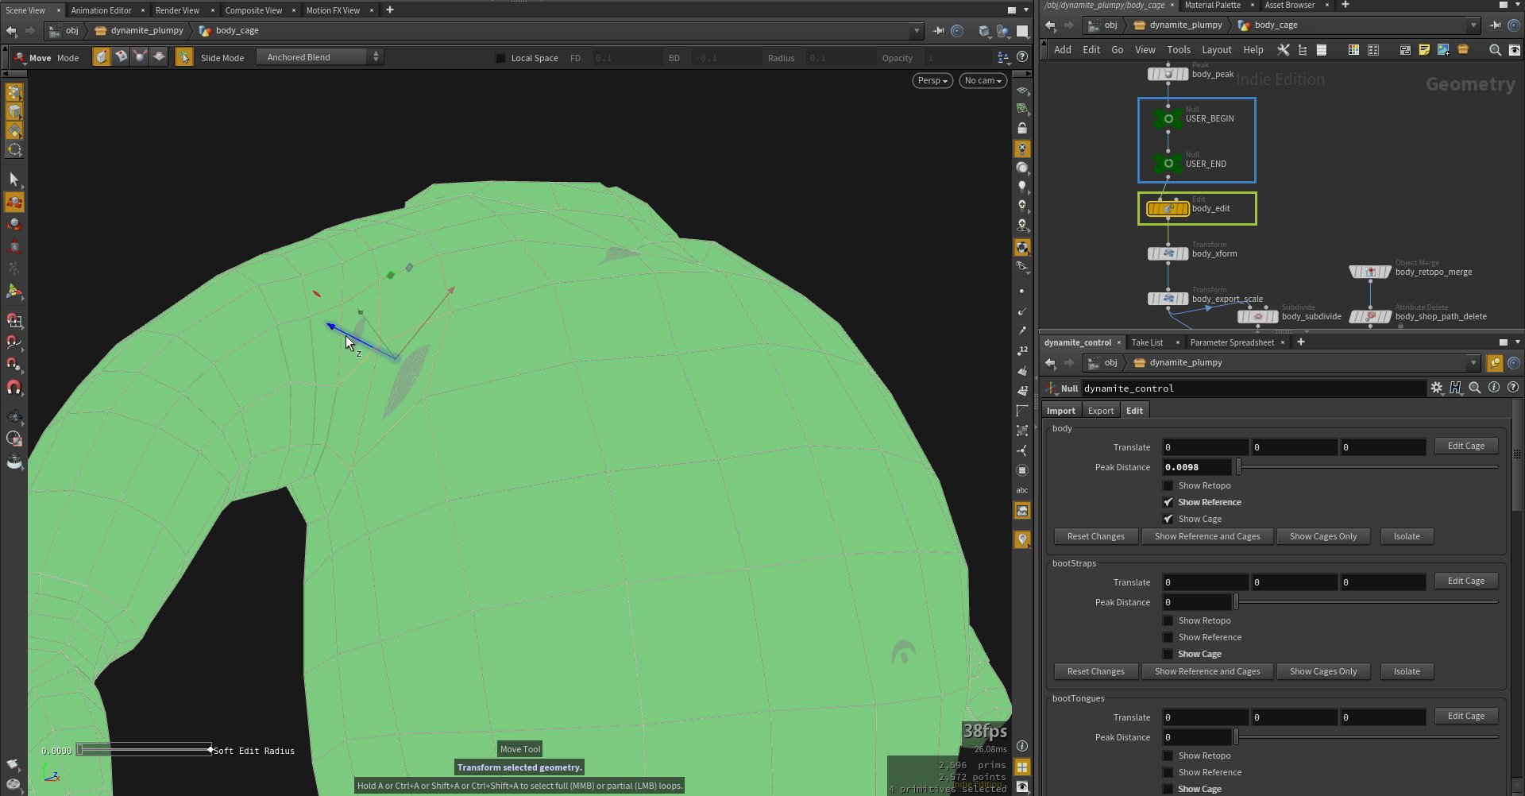Uncheck body Show Reference checkbox

tap(1168, 503)
